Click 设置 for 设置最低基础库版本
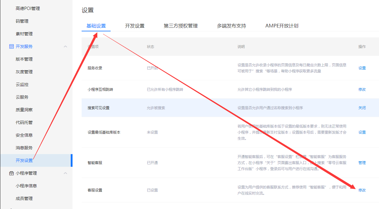The width and height of the screenshot is (379, 209). (x=362, y=132)
